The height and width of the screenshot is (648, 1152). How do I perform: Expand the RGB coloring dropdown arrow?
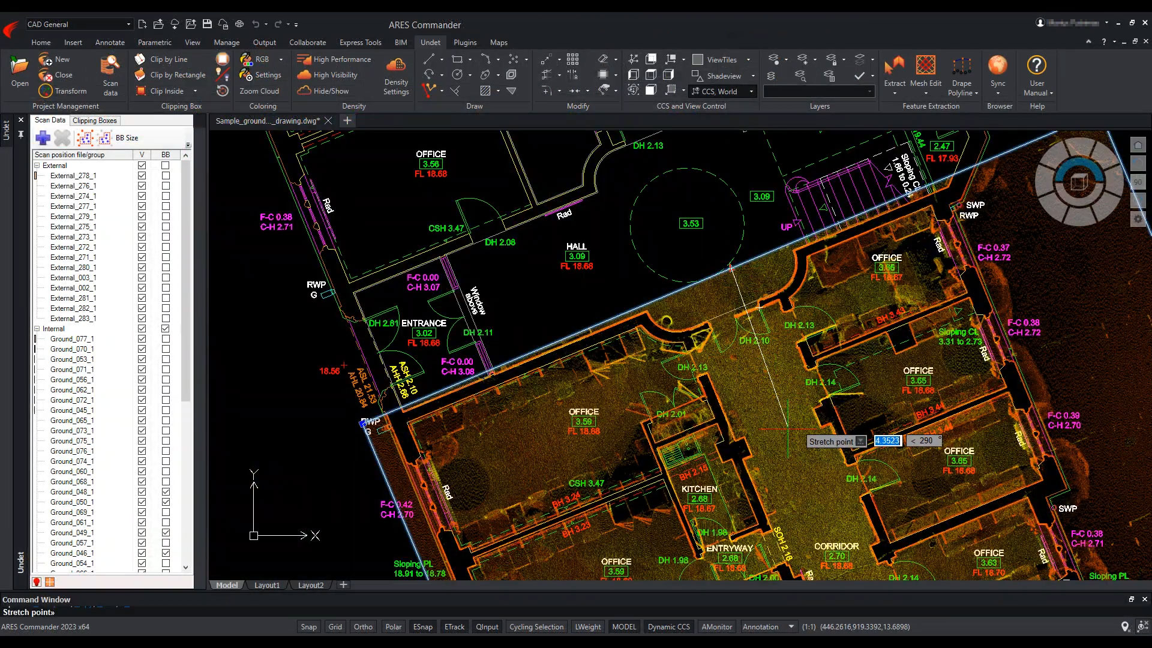click(281, 59)
